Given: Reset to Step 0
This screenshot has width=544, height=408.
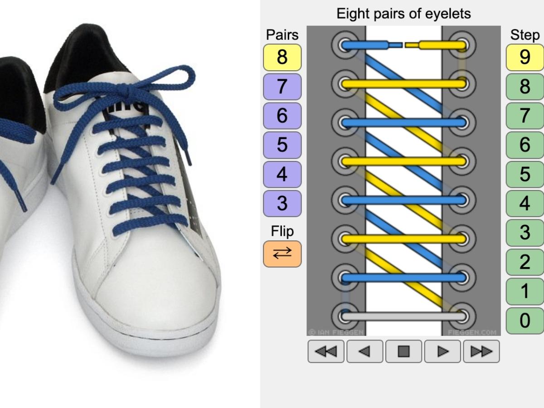Looking at the screenshot, I should click(x=525, y=321).
